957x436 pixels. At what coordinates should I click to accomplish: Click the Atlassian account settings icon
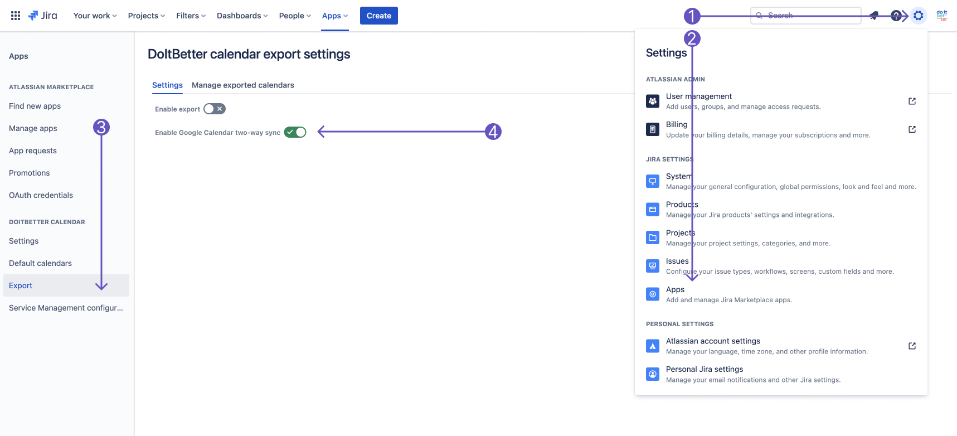point(653,346)
